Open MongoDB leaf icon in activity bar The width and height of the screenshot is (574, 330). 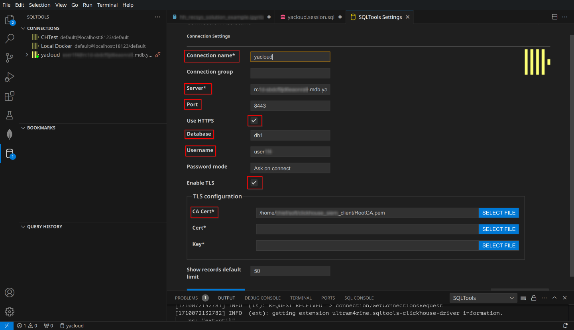coord(10,134)
